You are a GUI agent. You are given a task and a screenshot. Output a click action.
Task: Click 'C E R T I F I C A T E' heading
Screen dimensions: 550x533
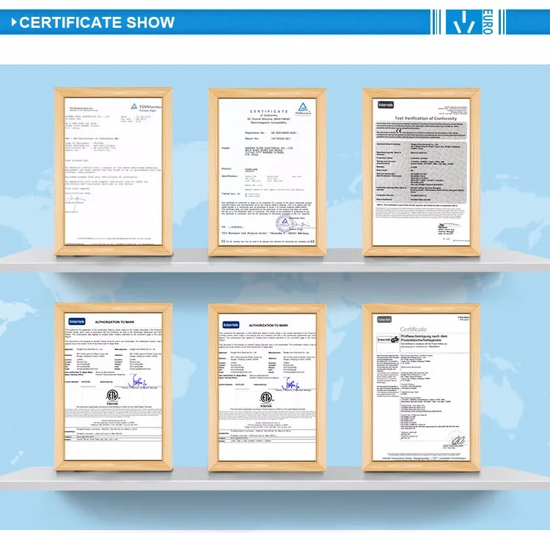268,111
